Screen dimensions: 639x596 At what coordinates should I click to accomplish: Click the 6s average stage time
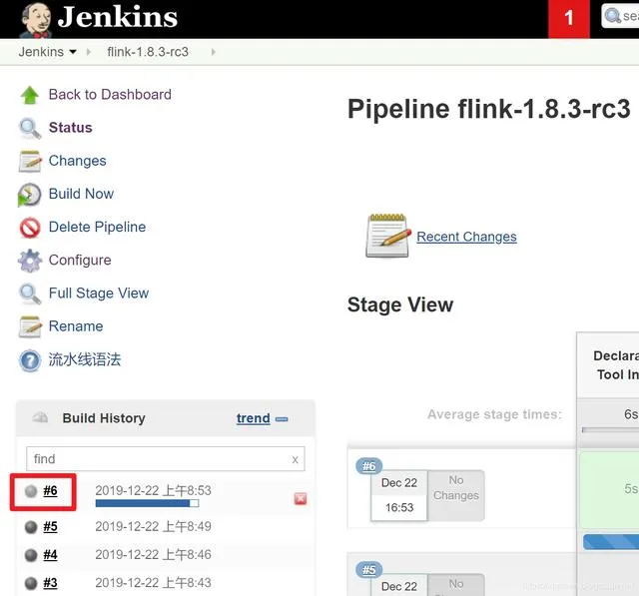point(631,414)
